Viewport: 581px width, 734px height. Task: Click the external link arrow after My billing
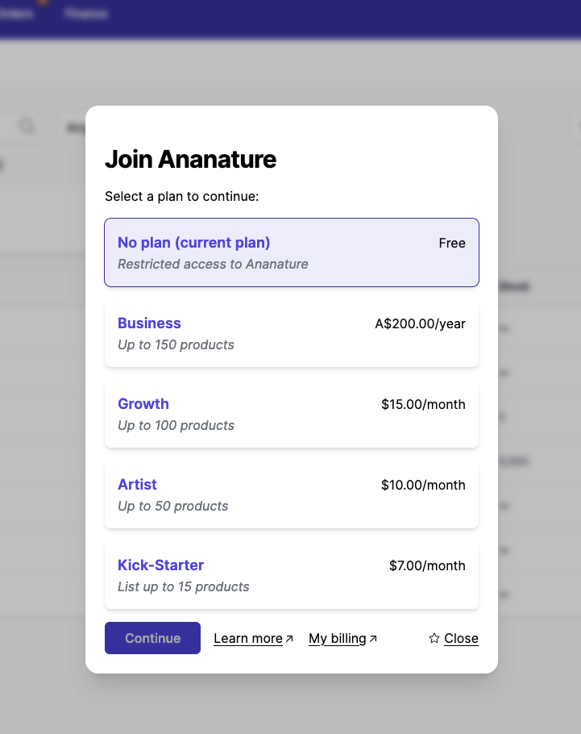(374, 636)
